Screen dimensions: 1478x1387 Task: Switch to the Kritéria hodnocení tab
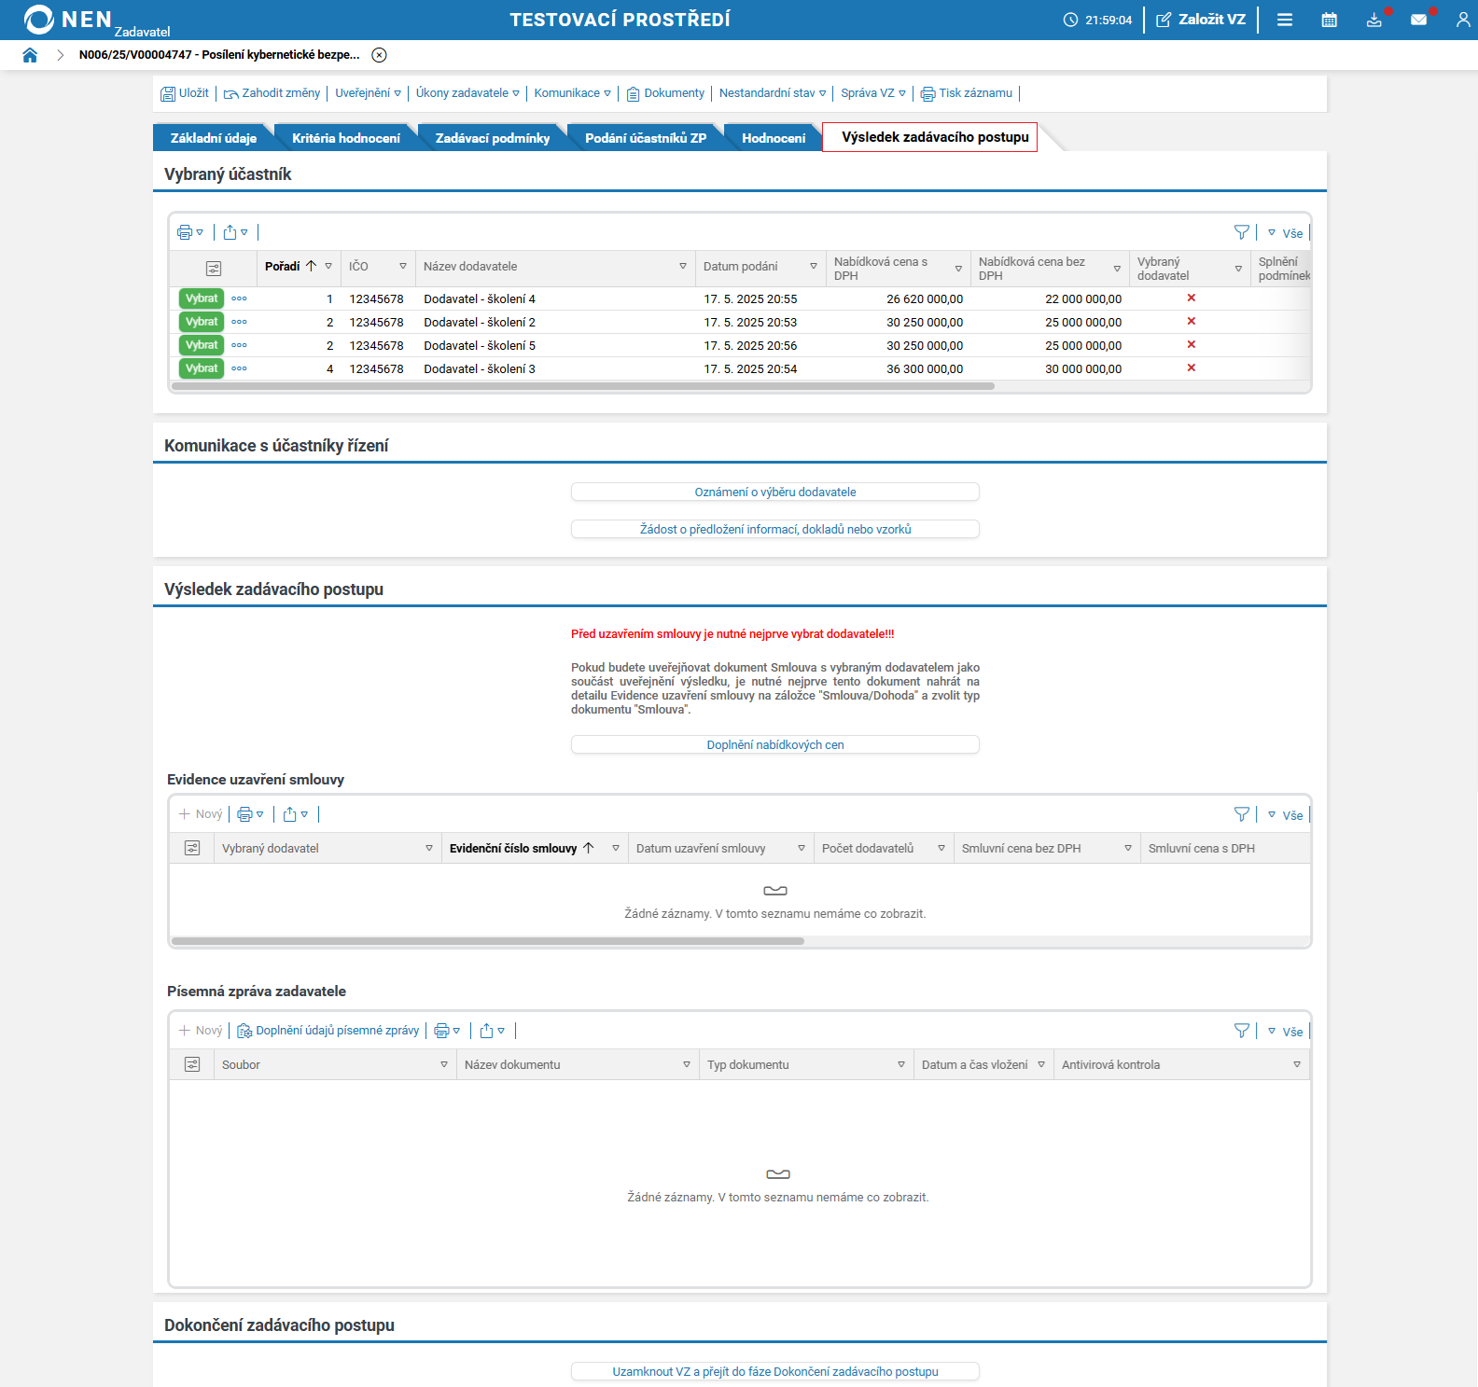[x=345, y=138]
